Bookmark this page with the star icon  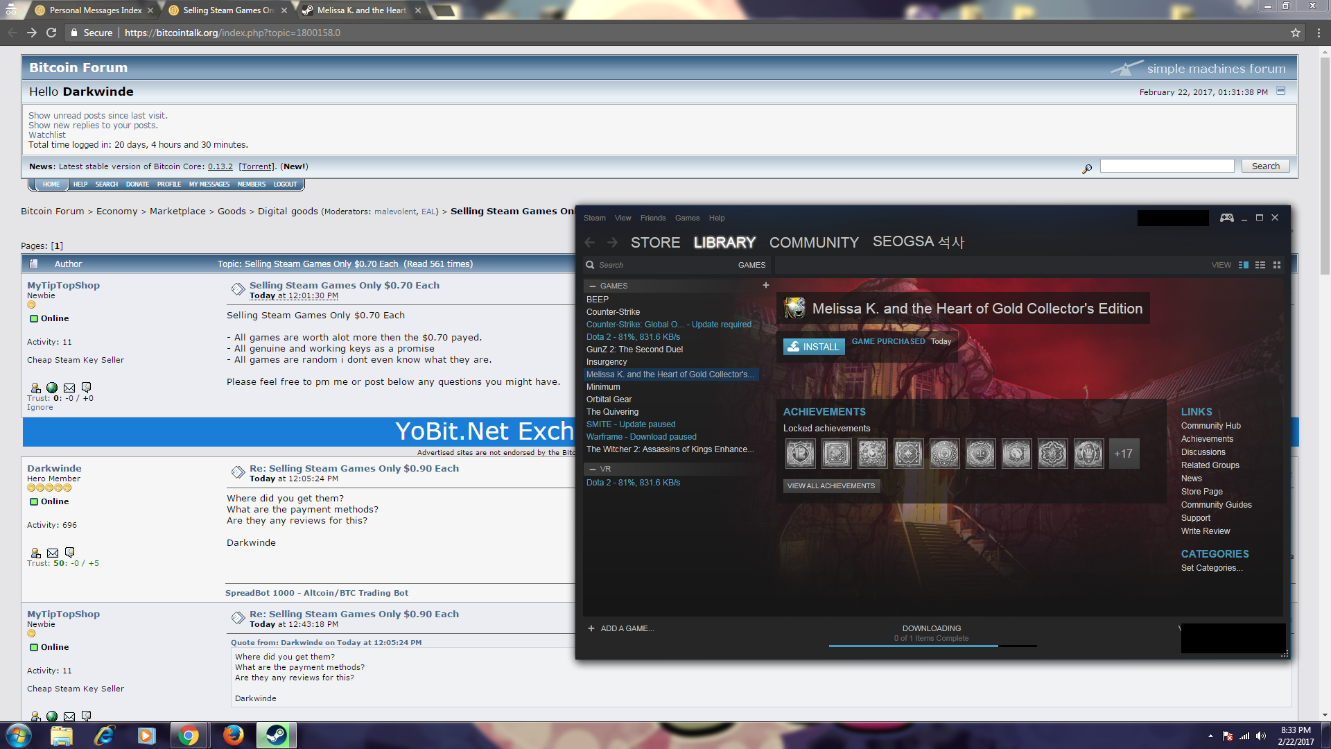(1296, 33)
